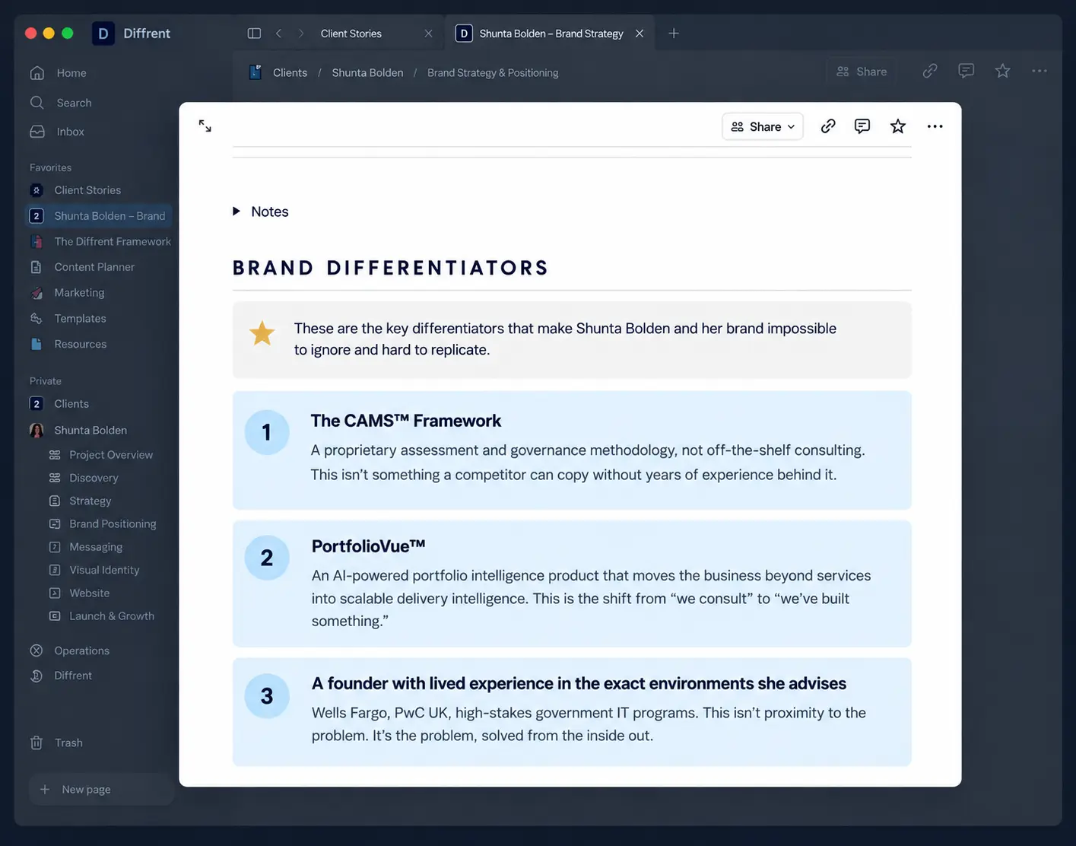
Task: Expand the Notes toggle triangle
Action: 236,211
